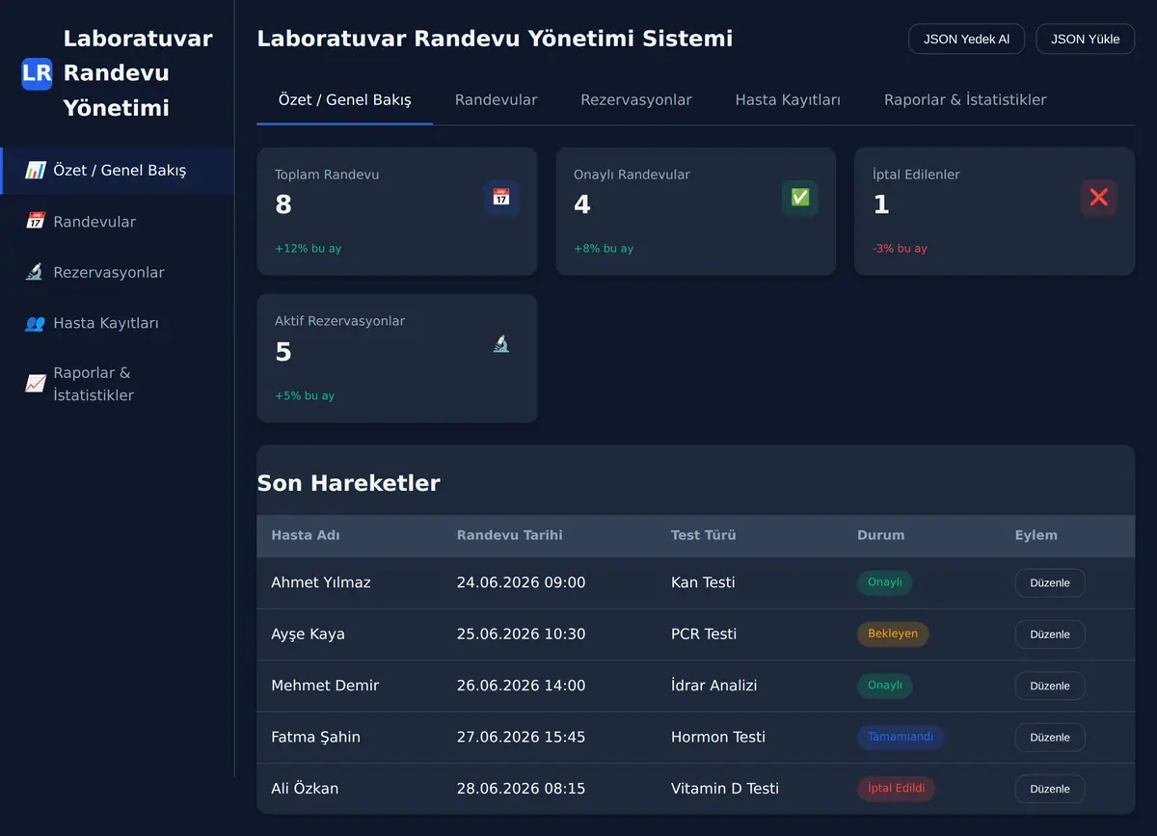
Task: Open Randevular from the sidebar
Action: [117, 222]
